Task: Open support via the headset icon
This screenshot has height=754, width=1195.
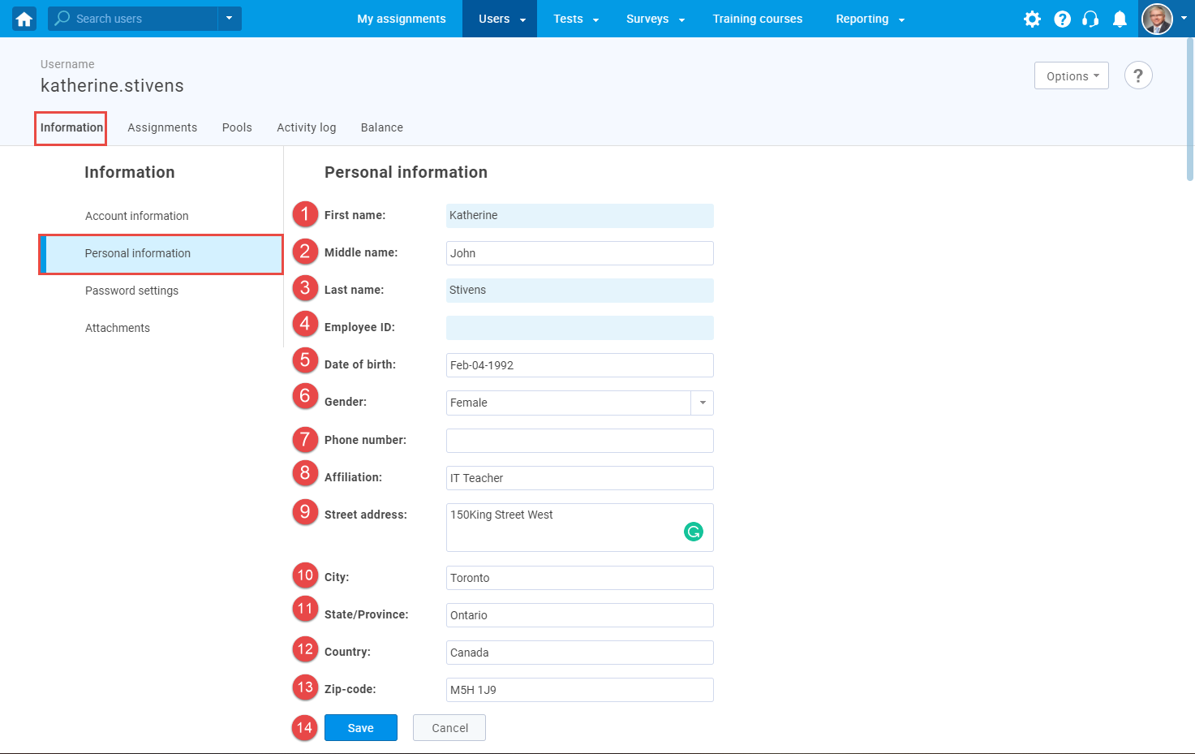Action: [x=1090, y=18]
